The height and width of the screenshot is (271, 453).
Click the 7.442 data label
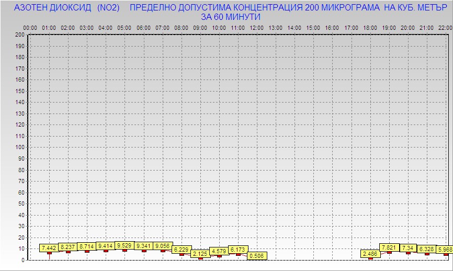pyautogui.click(x=49, y=247)
